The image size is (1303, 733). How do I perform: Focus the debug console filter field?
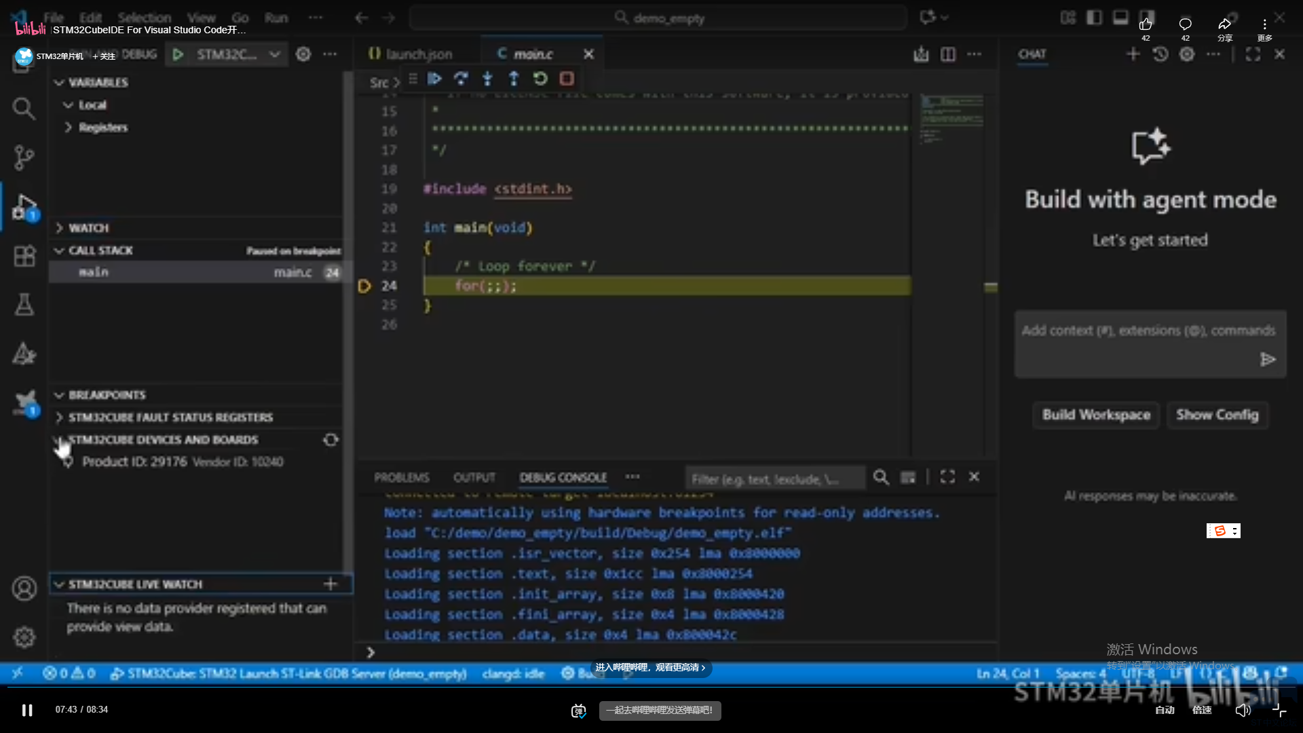coord(775,478)
